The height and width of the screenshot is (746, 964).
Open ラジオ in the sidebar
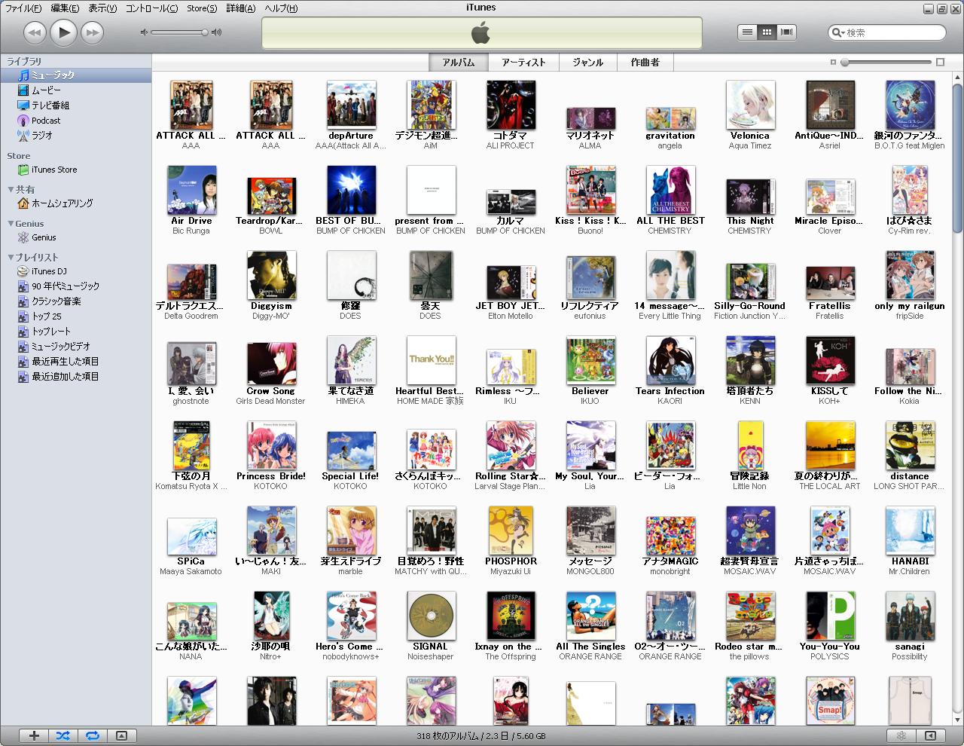(x=75, y=136)
